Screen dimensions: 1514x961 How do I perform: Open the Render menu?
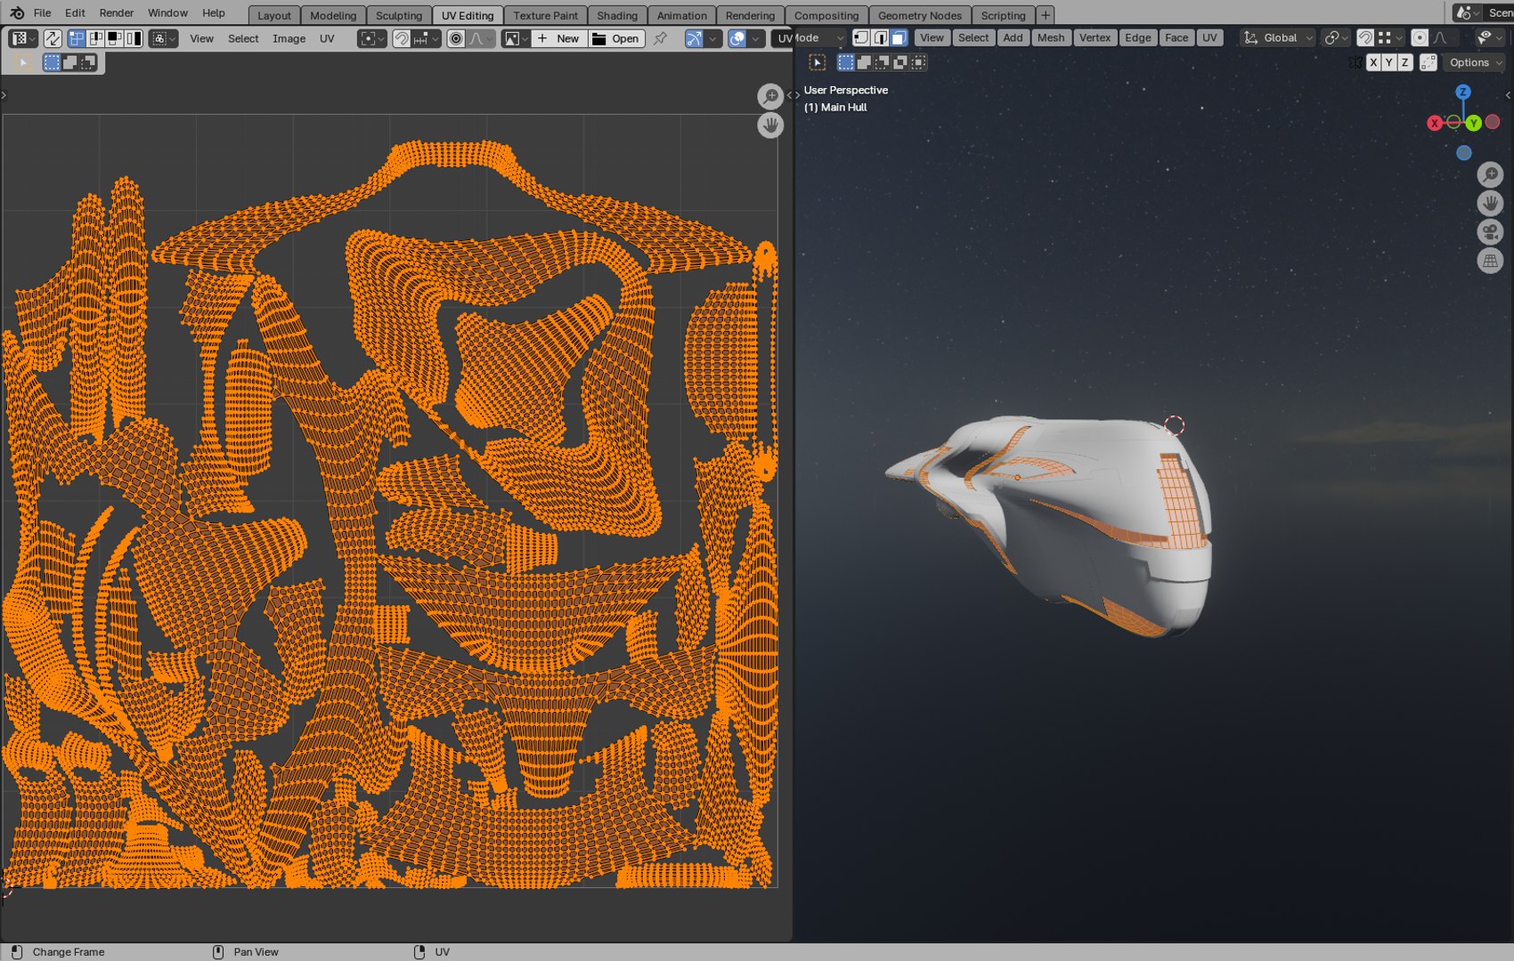coord(117,12)
